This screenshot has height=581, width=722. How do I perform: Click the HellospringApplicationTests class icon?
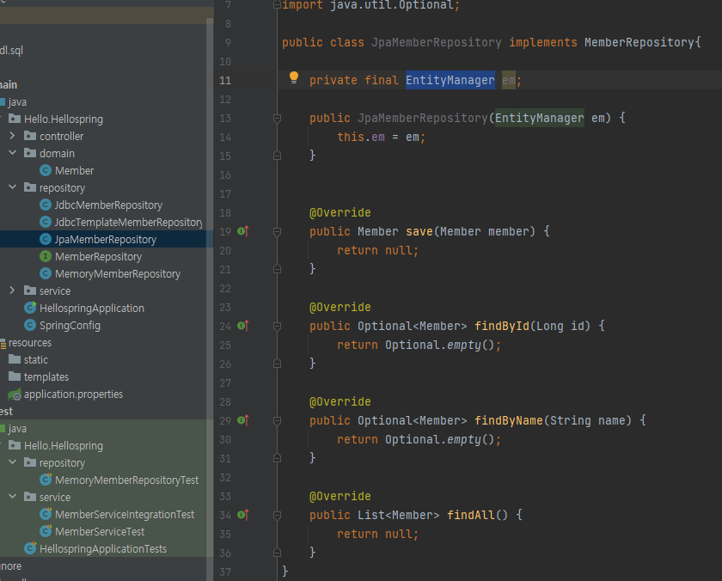point(30,548)
